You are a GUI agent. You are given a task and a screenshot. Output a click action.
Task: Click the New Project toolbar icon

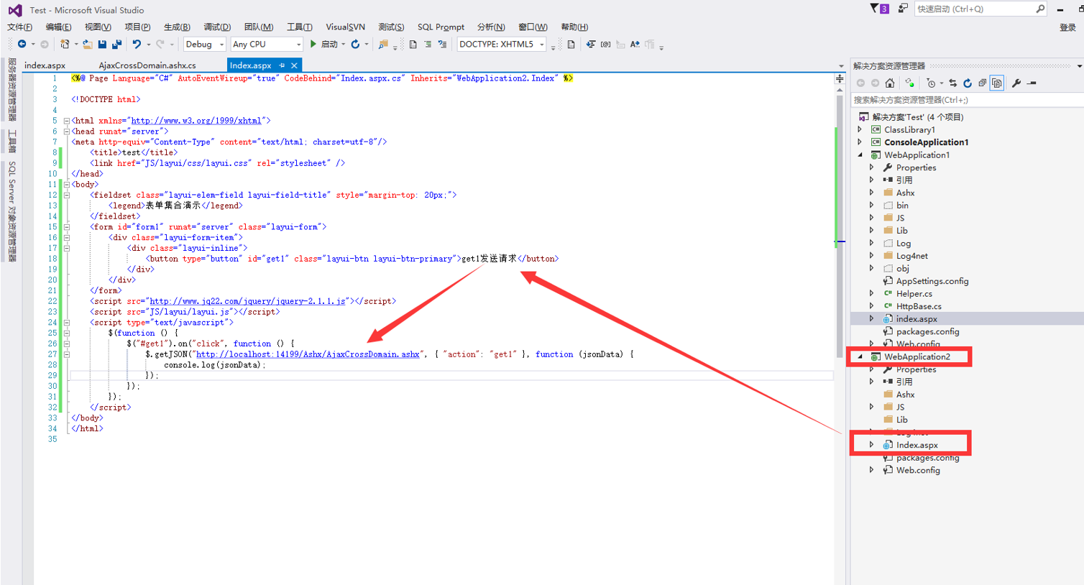point(65,45)
